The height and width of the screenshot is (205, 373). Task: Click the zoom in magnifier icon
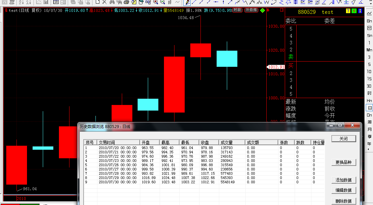coord(156,2)
